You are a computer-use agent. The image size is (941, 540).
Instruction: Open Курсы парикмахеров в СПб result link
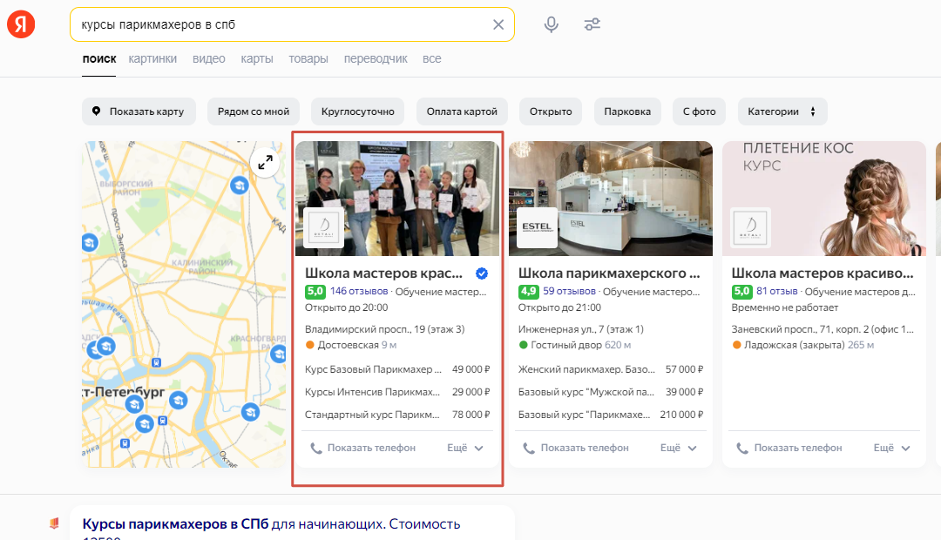point(271,523)
